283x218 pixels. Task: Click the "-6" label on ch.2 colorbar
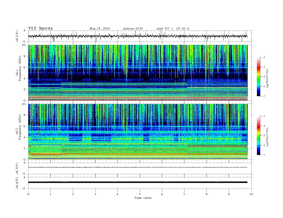coord(263,145)
